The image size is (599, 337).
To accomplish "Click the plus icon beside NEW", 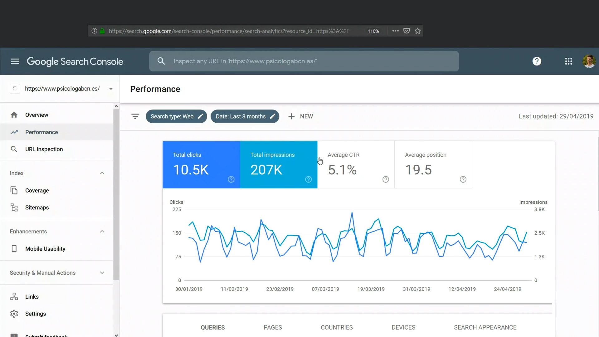I will tap(291, 116).
